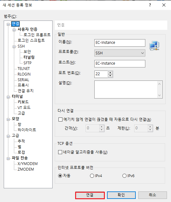
Task: Open 프록시 settings
Action: click(x=23, y=85)
